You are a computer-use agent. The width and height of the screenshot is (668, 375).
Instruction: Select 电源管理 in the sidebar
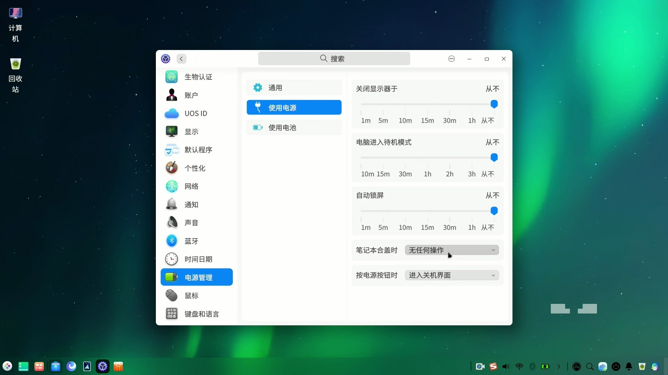point(197,277)
